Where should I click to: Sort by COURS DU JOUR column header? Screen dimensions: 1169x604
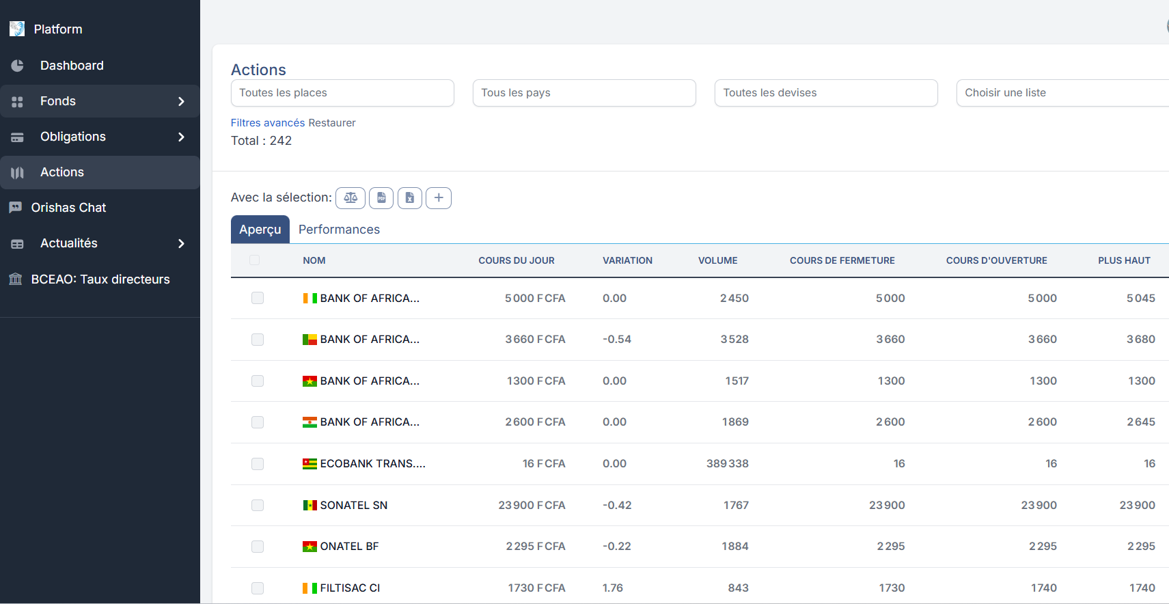(x=517, y=261)
